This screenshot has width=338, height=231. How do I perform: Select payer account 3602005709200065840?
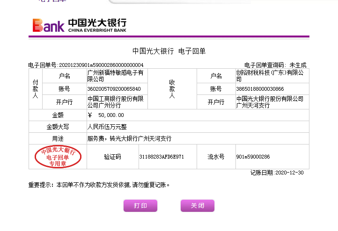pos(114,89)
